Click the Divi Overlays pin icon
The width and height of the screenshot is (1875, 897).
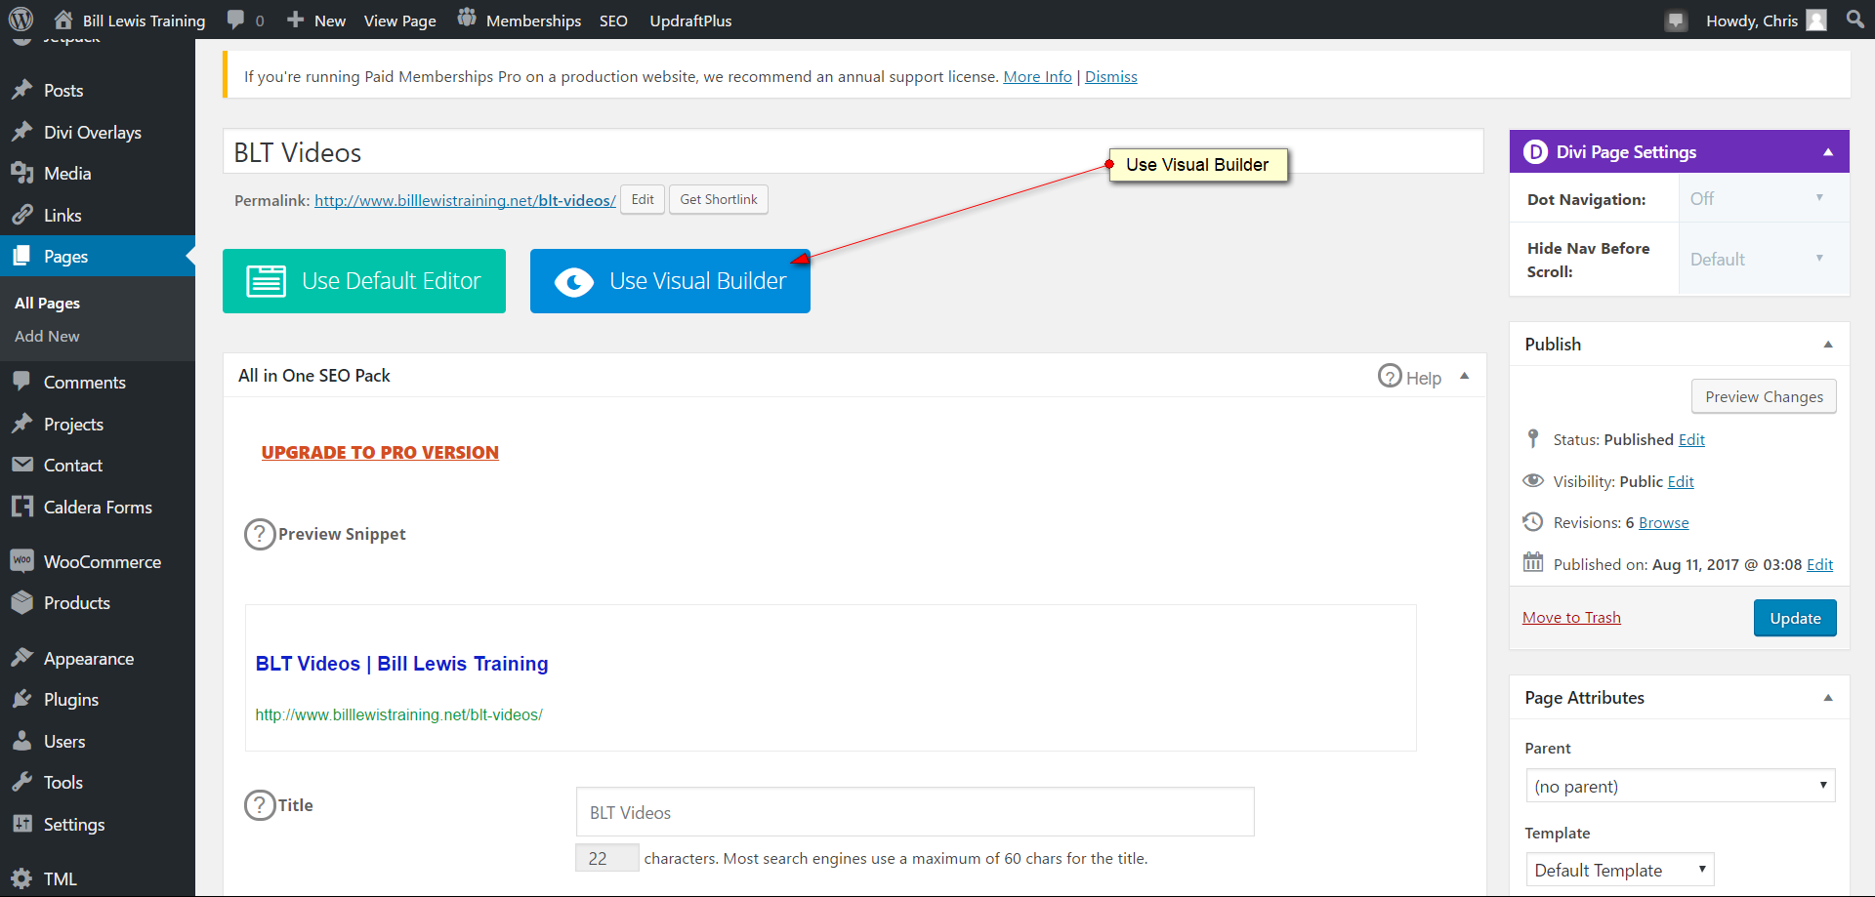tap(22, 132)
